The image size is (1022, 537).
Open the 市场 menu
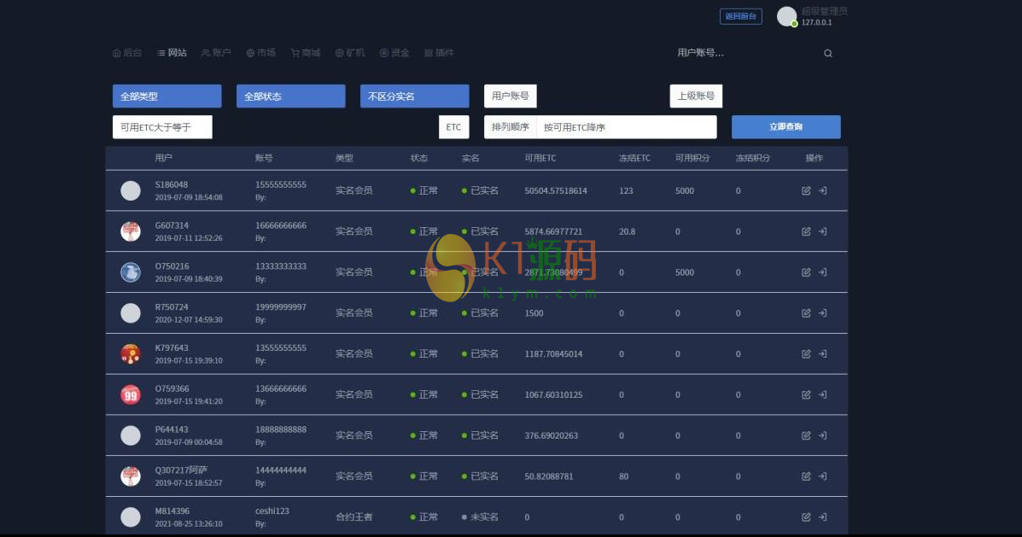pyautogui.click(x=260, y=53)
